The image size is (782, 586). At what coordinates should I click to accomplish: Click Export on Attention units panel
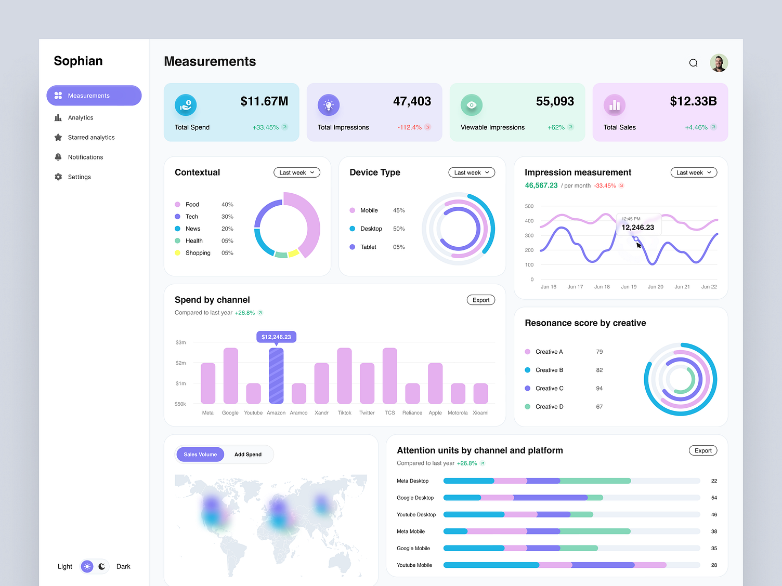[702, 450]
